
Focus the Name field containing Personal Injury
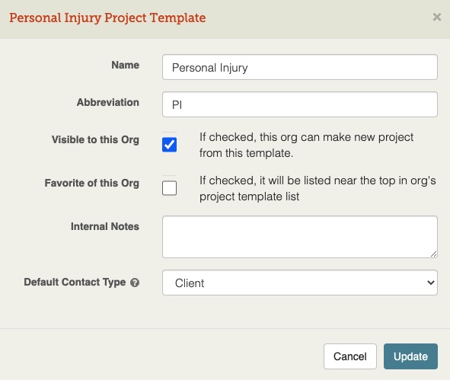click(300, 67)
